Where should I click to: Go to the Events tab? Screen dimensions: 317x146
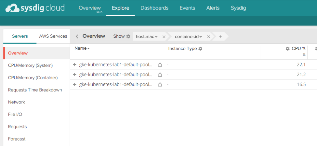[x=187, y=8]
